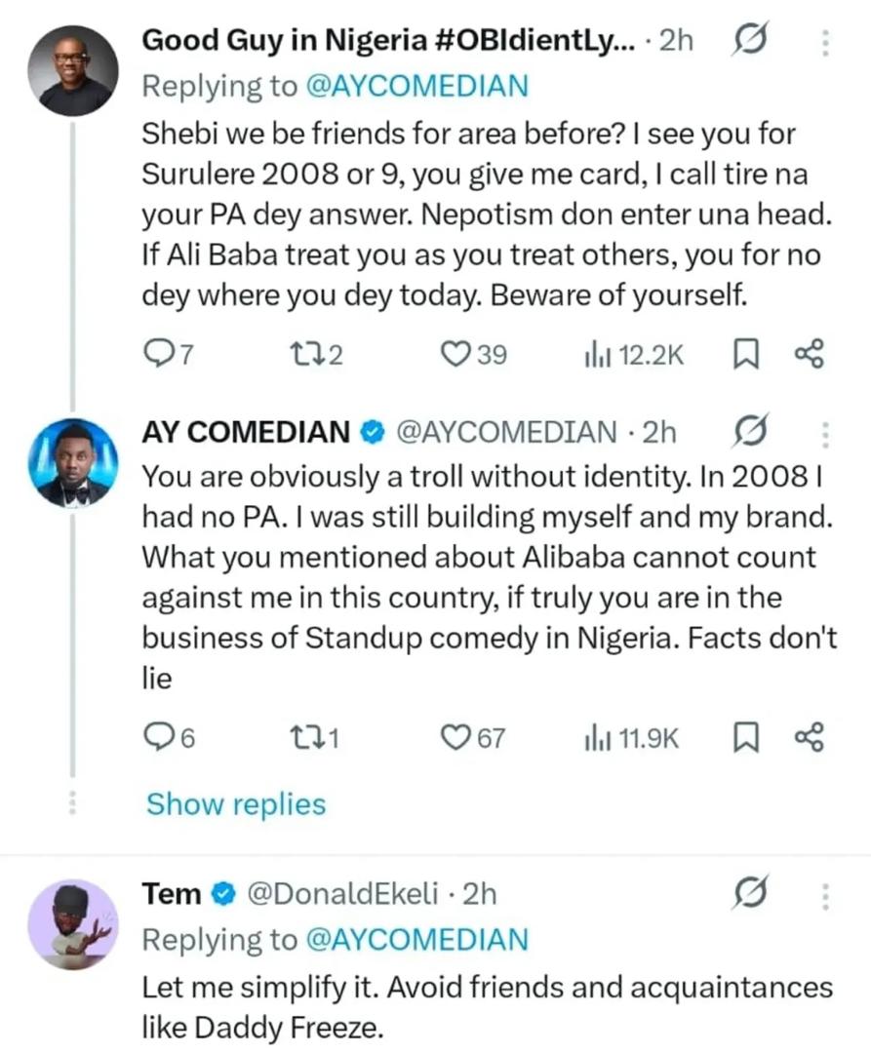Open Good Guy in Nigeria's profile picture
The width and height of the screenshot is (871, 1053).
[72, 70]
